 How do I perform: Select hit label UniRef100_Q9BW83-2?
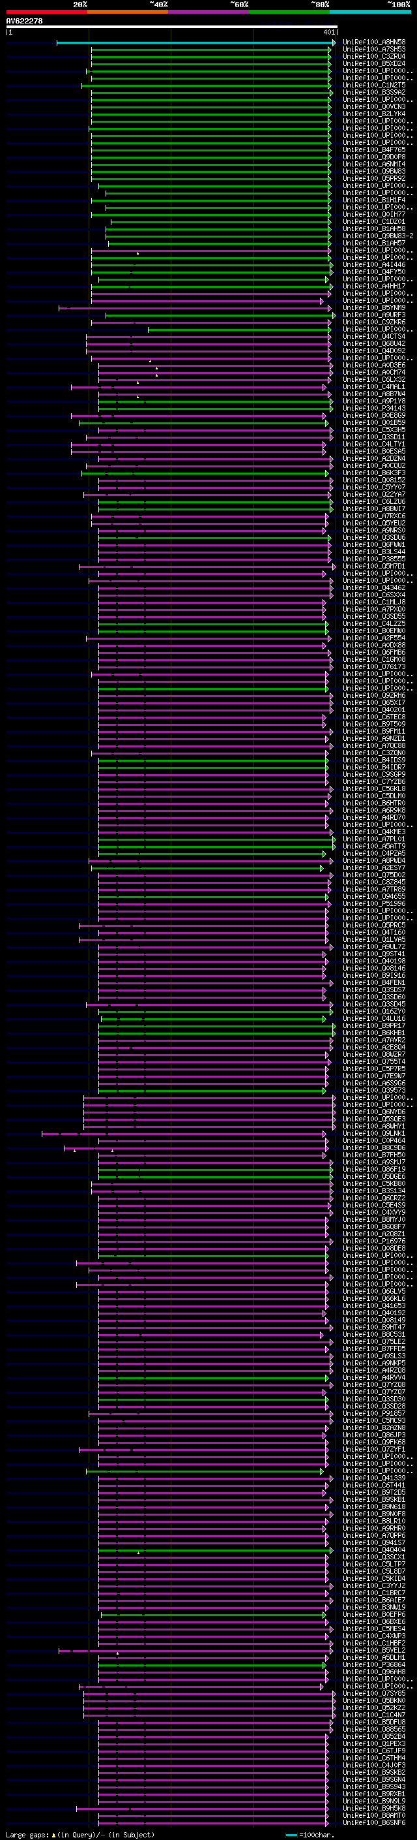[x=379, y=236]
